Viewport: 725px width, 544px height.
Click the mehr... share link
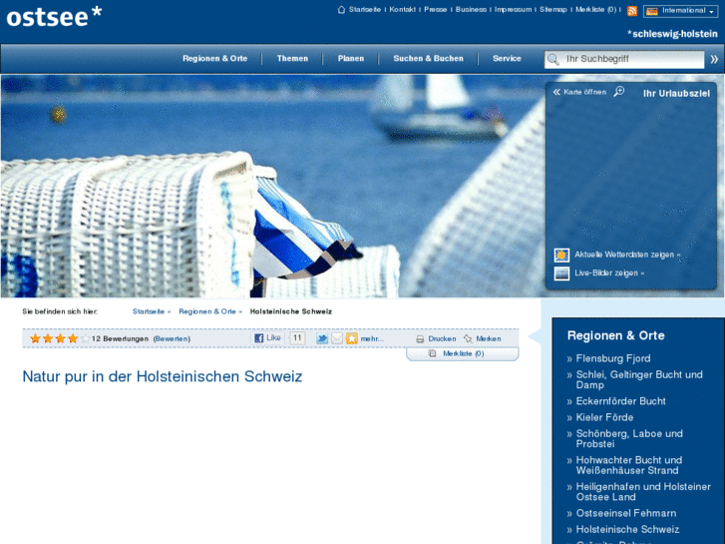[372, 339]
